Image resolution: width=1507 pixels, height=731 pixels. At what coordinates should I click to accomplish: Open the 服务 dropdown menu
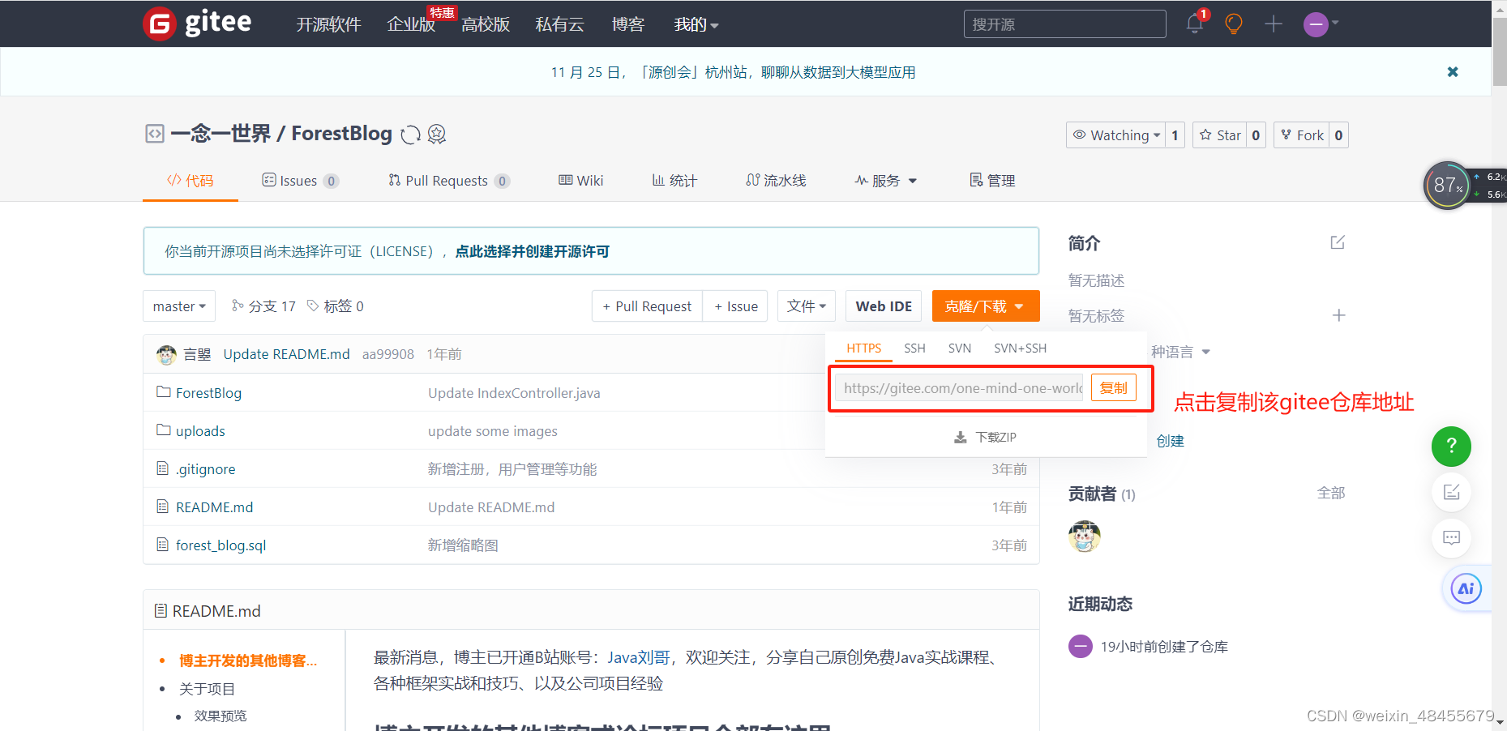pos(885,180)
